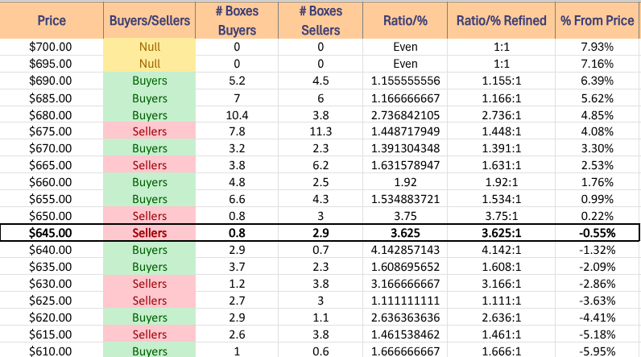641x357 pixels.
Task: Click the 3.625:1 refined ratio cell
Action: tap(500, 233)
